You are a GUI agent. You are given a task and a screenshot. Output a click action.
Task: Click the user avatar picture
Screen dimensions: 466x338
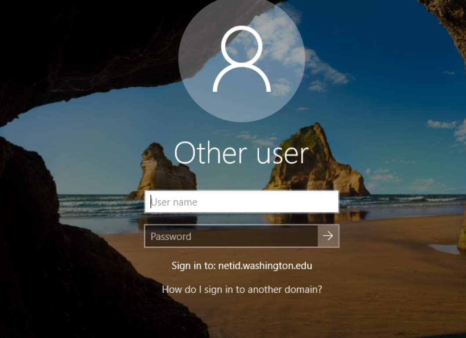242,59
